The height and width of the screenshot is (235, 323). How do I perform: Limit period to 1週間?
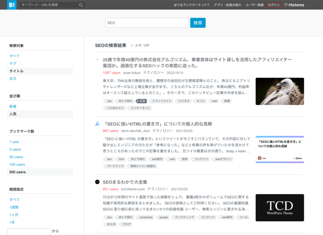pyautogui.click(x=14, y=207)
